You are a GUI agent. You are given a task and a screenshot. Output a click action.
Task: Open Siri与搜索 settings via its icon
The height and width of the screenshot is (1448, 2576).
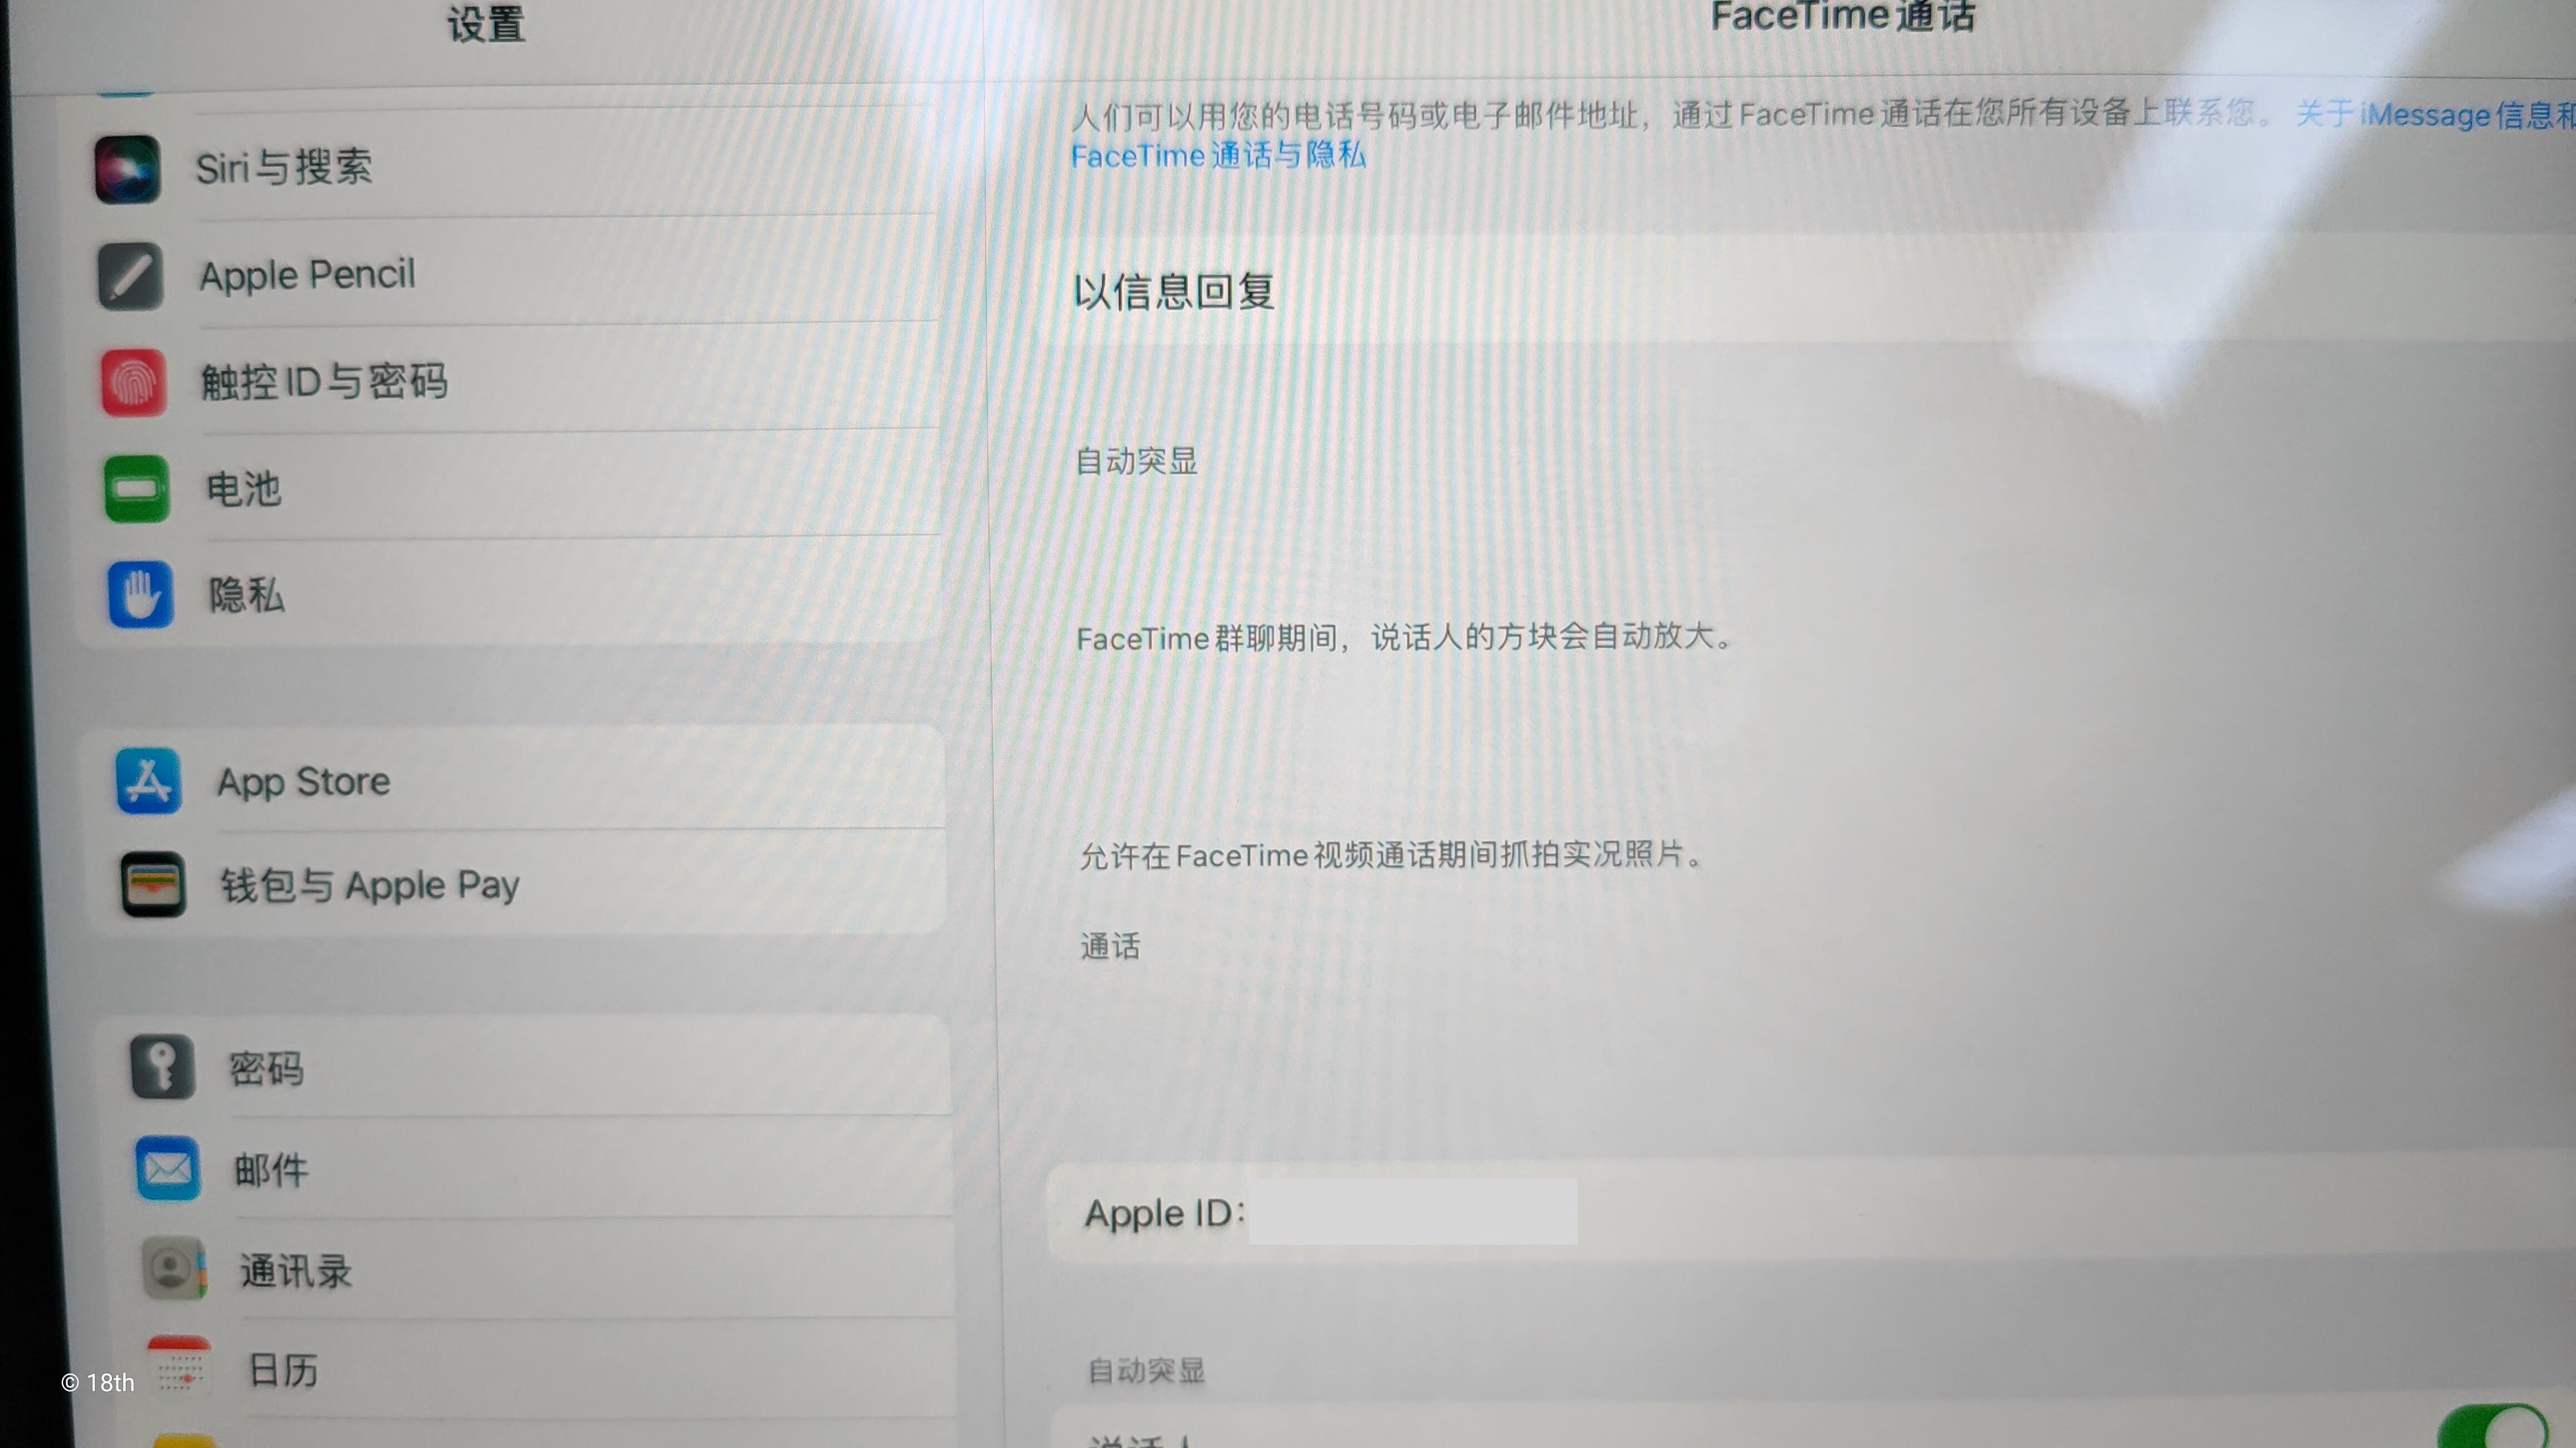point(127,169)
